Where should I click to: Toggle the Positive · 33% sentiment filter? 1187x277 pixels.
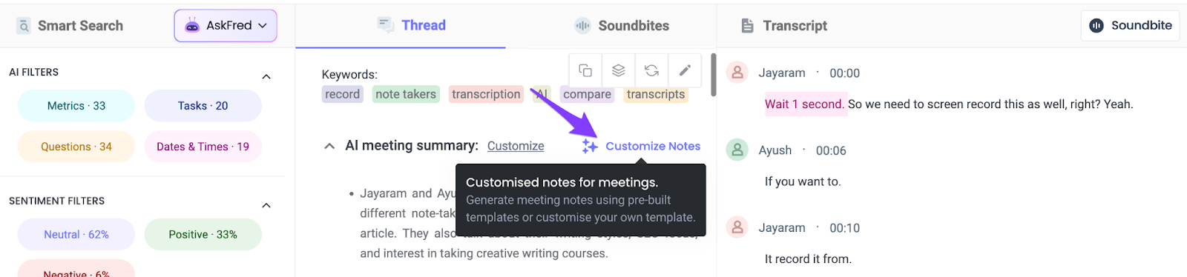[203, 235]
